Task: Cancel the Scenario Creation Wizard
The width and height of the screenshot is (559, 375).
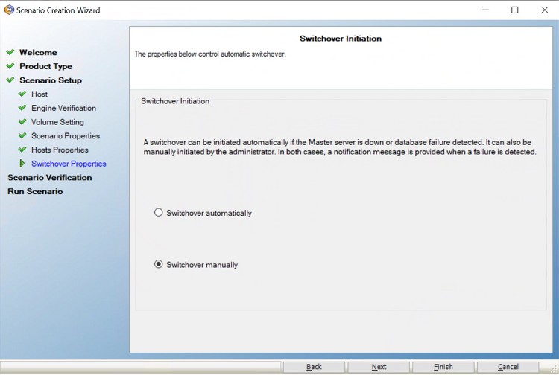Action: pos(508,367)
